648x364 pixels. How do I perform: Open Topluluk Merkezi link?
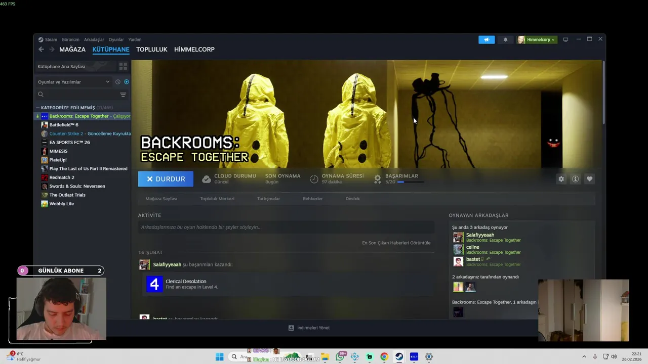[217, 199]
